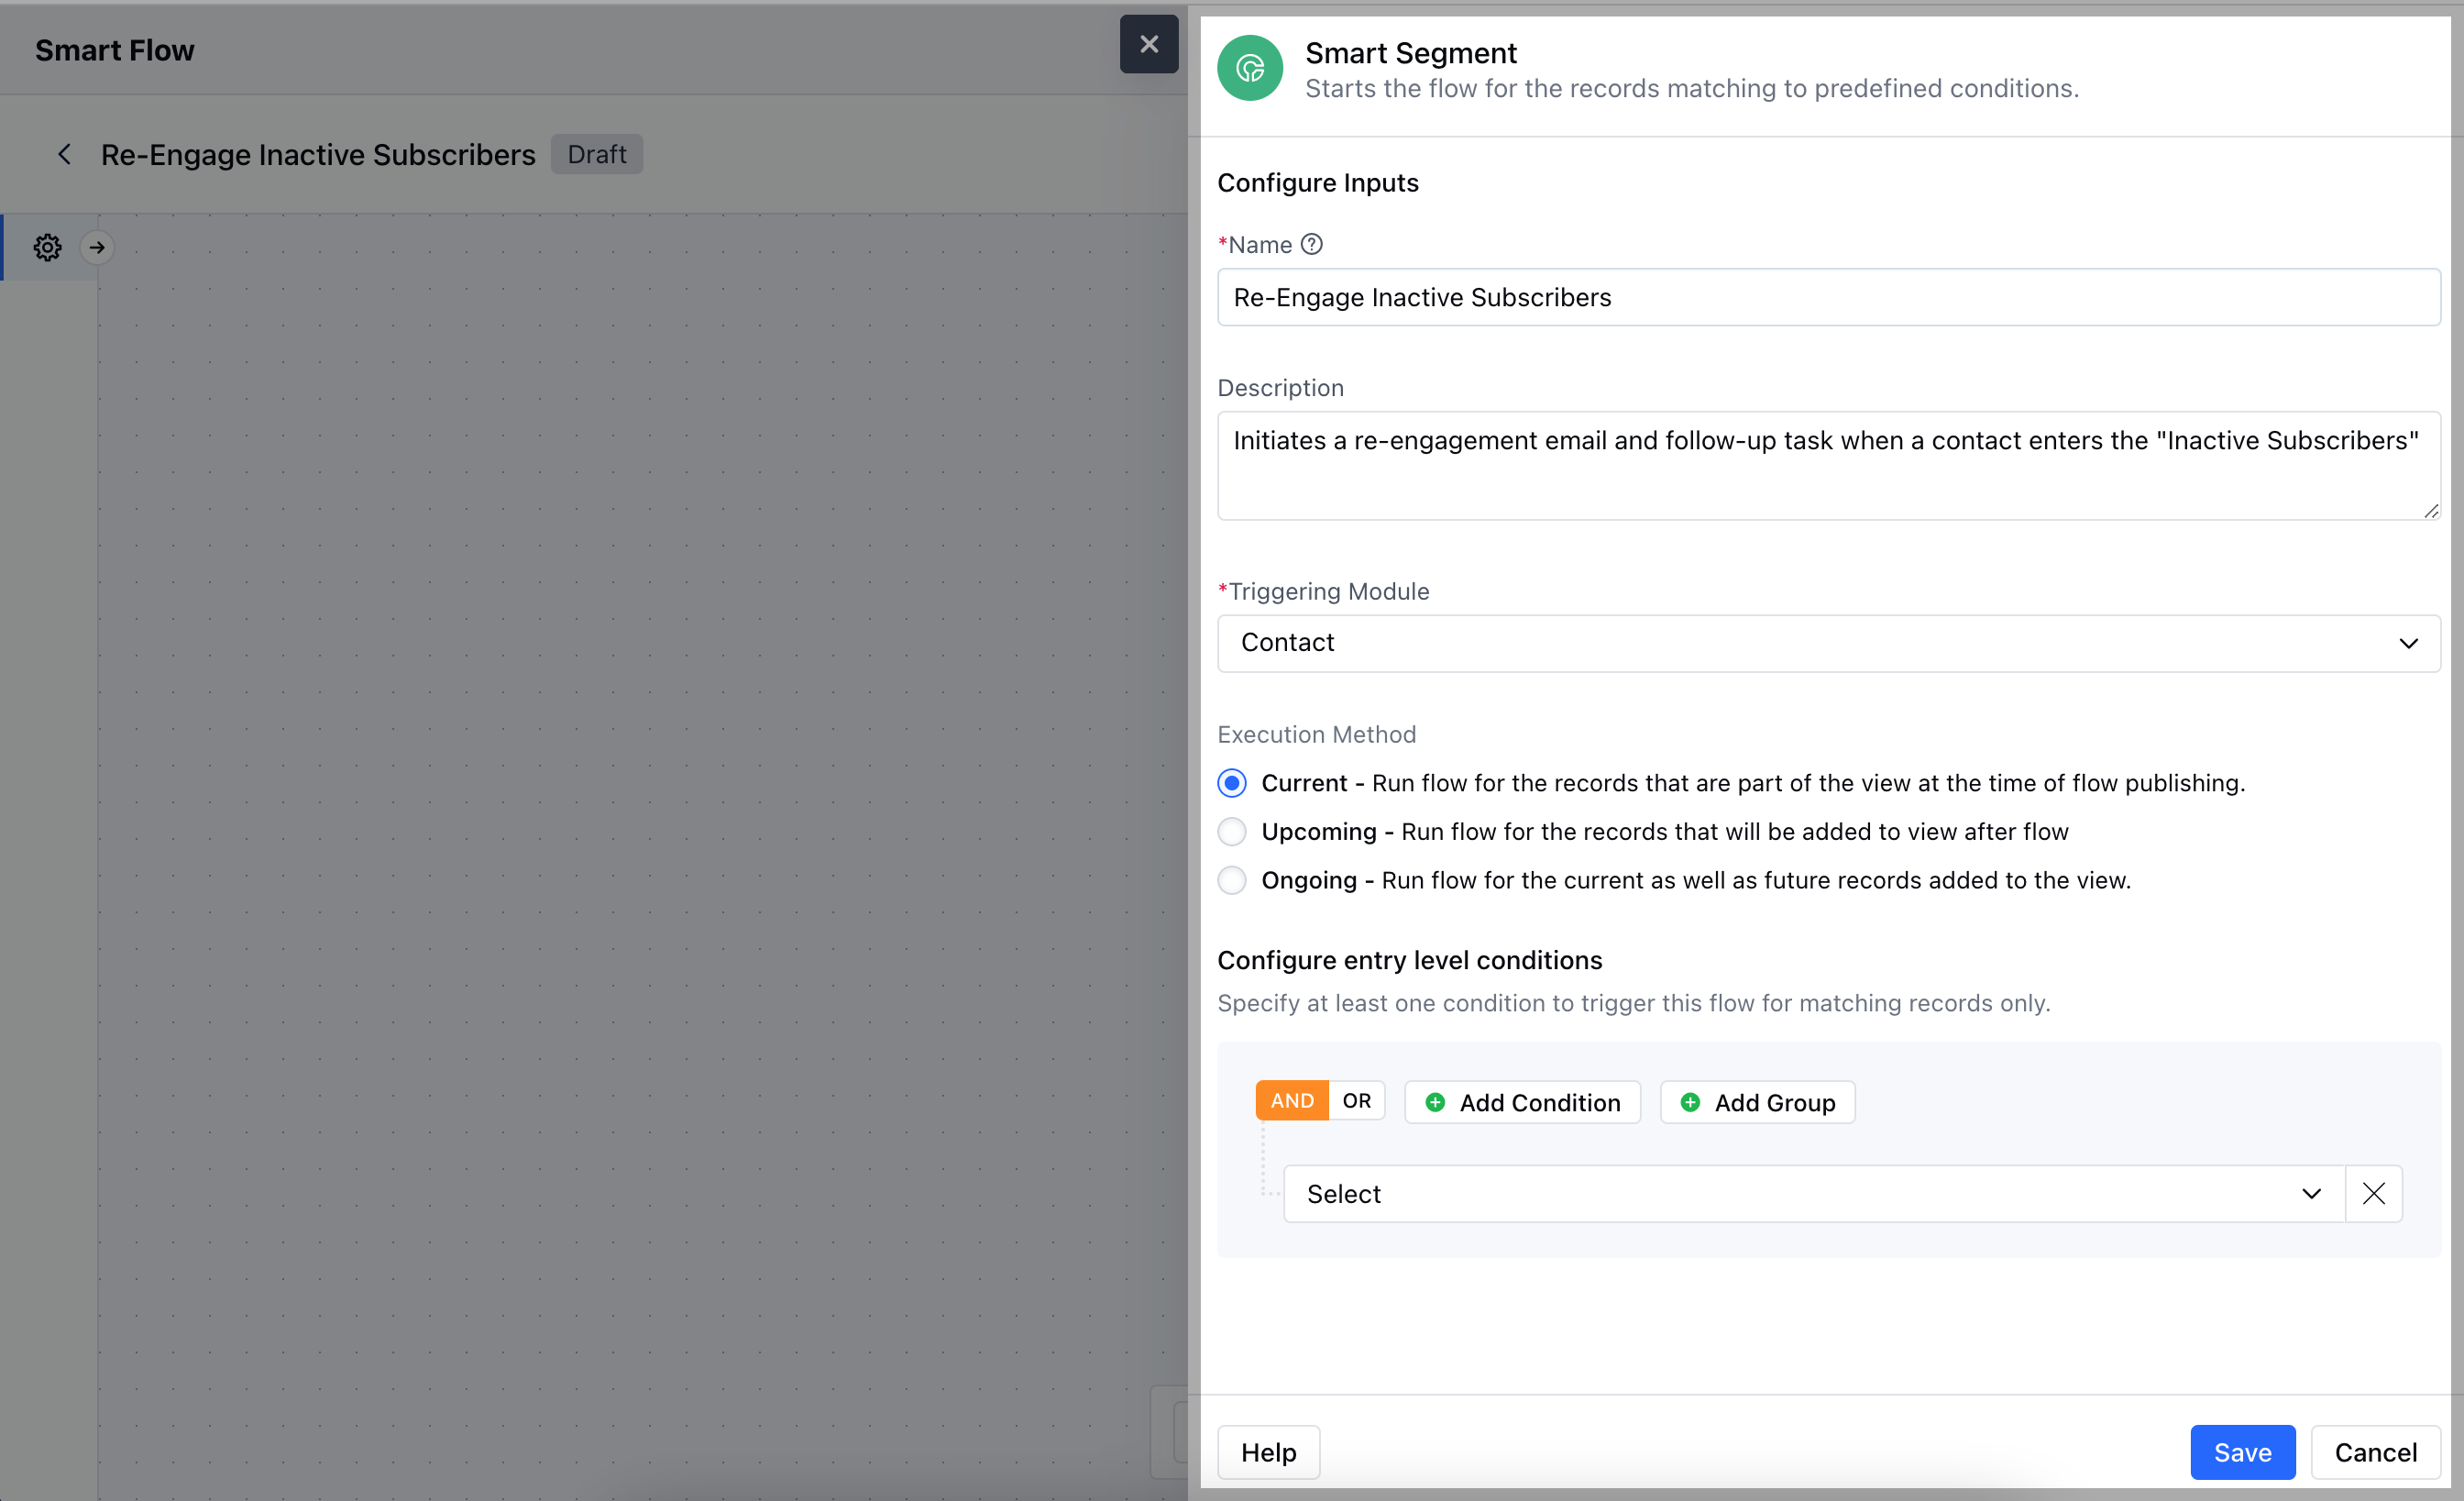The height and width of the screenshot is (1501, 2464).
Task: Click Configure entry level conditions heading
Action: point(1409,959)
